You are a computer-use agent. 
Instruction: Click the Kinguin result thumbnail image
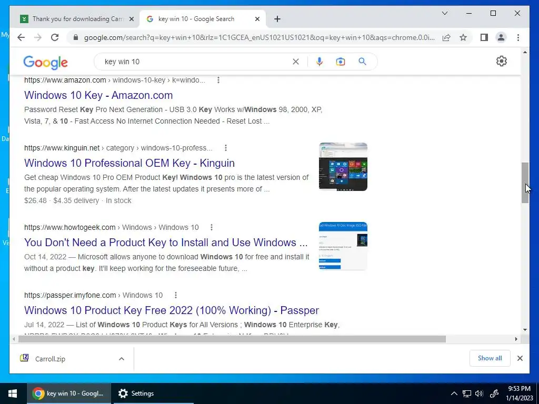point(343,167)
